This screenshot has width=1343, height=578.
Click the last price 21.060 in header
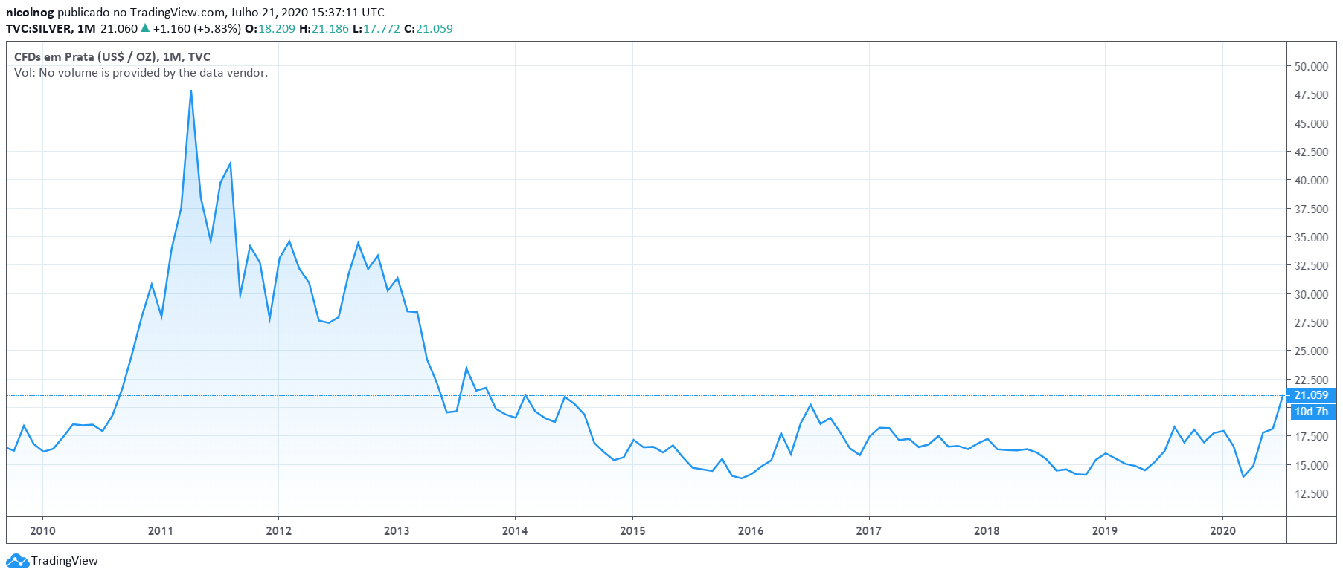[x=119, y=29]
